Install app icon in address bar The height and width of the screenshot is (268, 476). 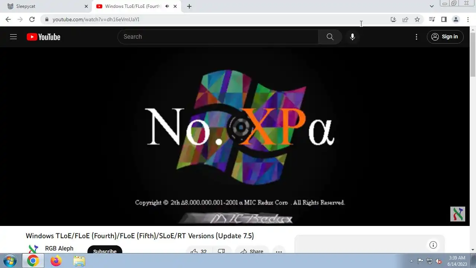[393, 19]
